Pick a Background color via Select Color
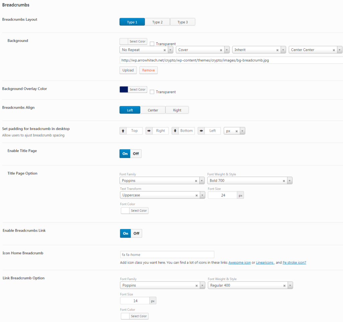Image resolution: width=343 pixels, height=322 pixels. (133, 41)
